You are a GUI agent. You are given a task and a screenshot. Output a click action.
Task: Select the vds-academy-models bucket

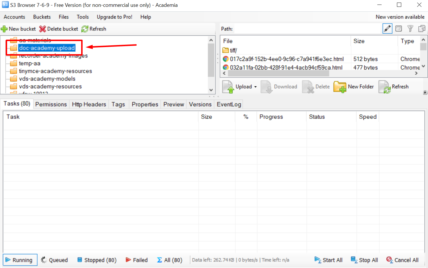coord(47,79)
